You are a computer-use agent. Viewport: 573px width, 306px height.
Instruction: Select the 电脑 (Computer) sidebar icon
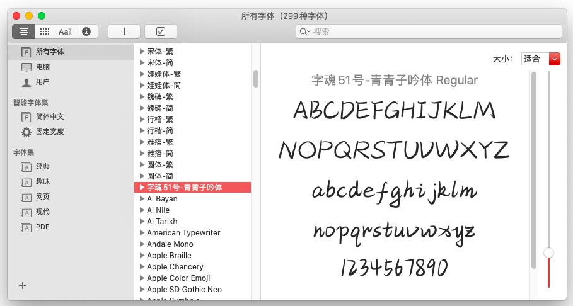pos(26,67)
